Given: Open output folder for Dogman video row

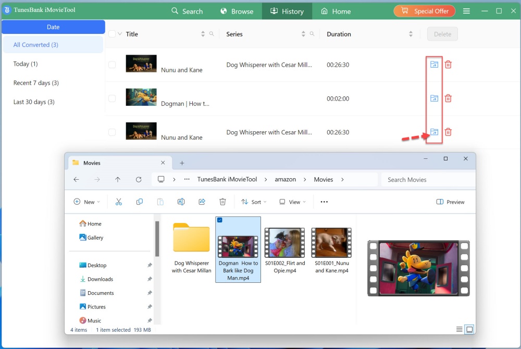Looking at the screenshot, I should point(434,98).
